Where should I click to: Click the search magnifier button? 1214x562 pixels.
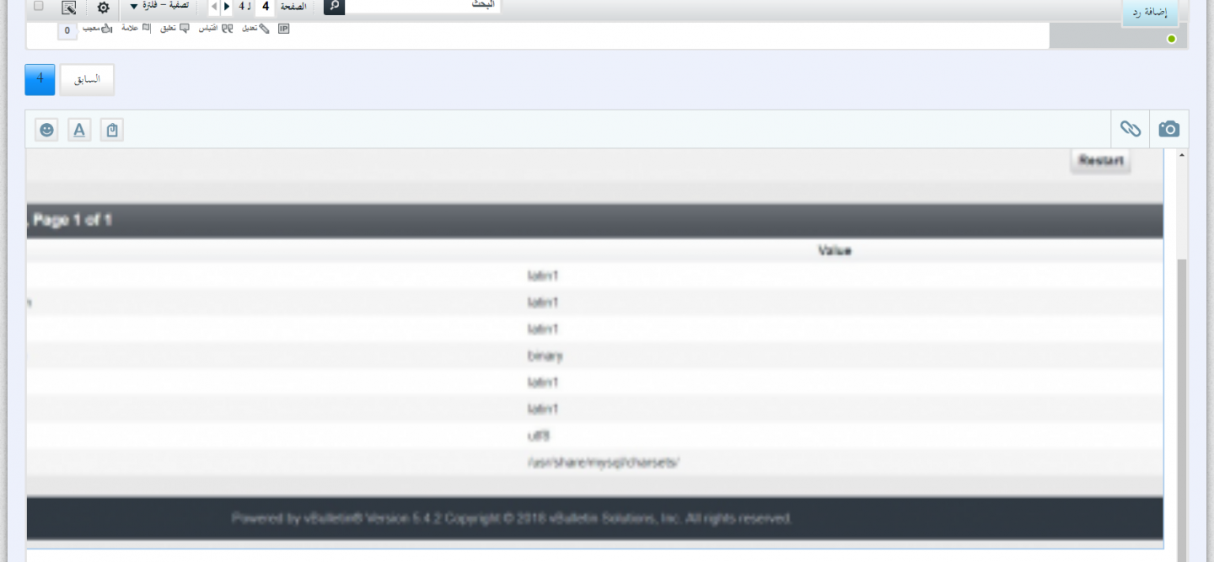tap(334, 6)
